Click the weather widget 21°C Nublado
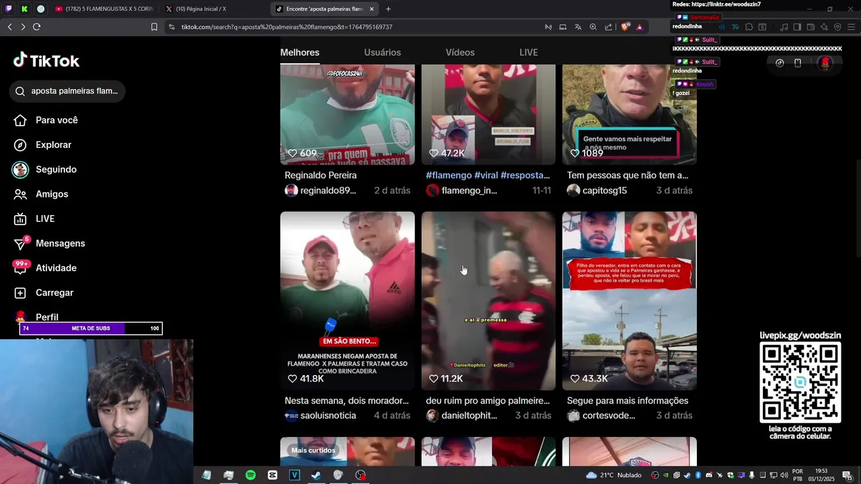Screen dimensions: 861x484 (614, 475)
